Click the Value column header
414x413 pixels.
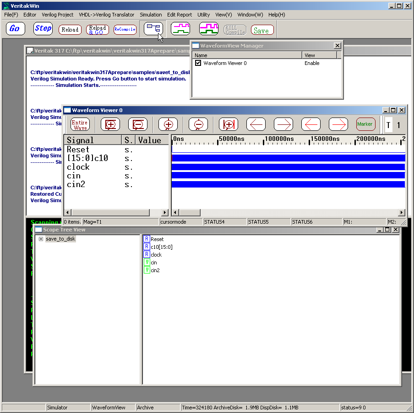pos(152,140)
